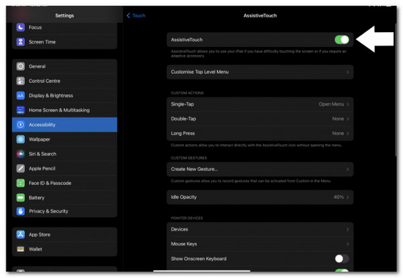Tap the Siri & Search icon
403x278 pixels.
21,154
